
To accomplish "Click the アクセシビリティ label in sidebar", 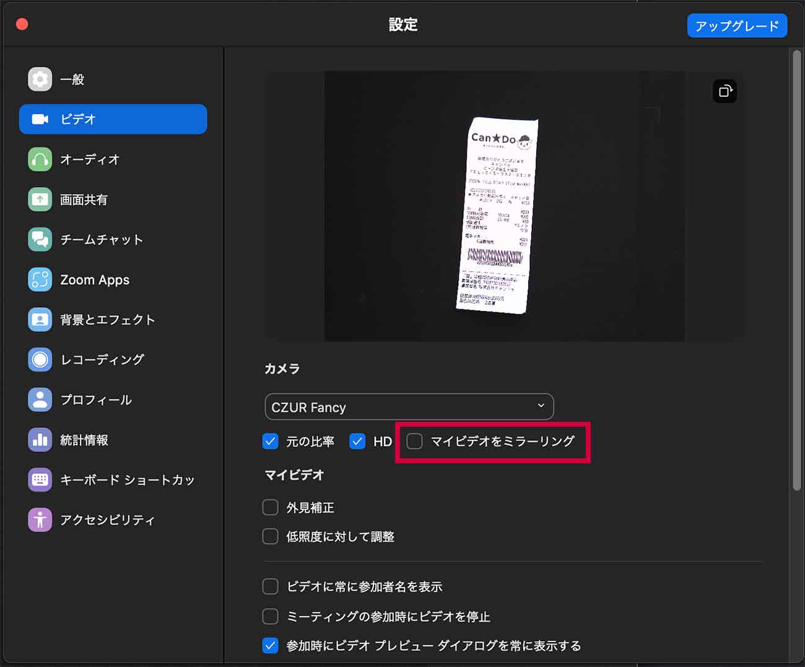I will tap(107, 520).
